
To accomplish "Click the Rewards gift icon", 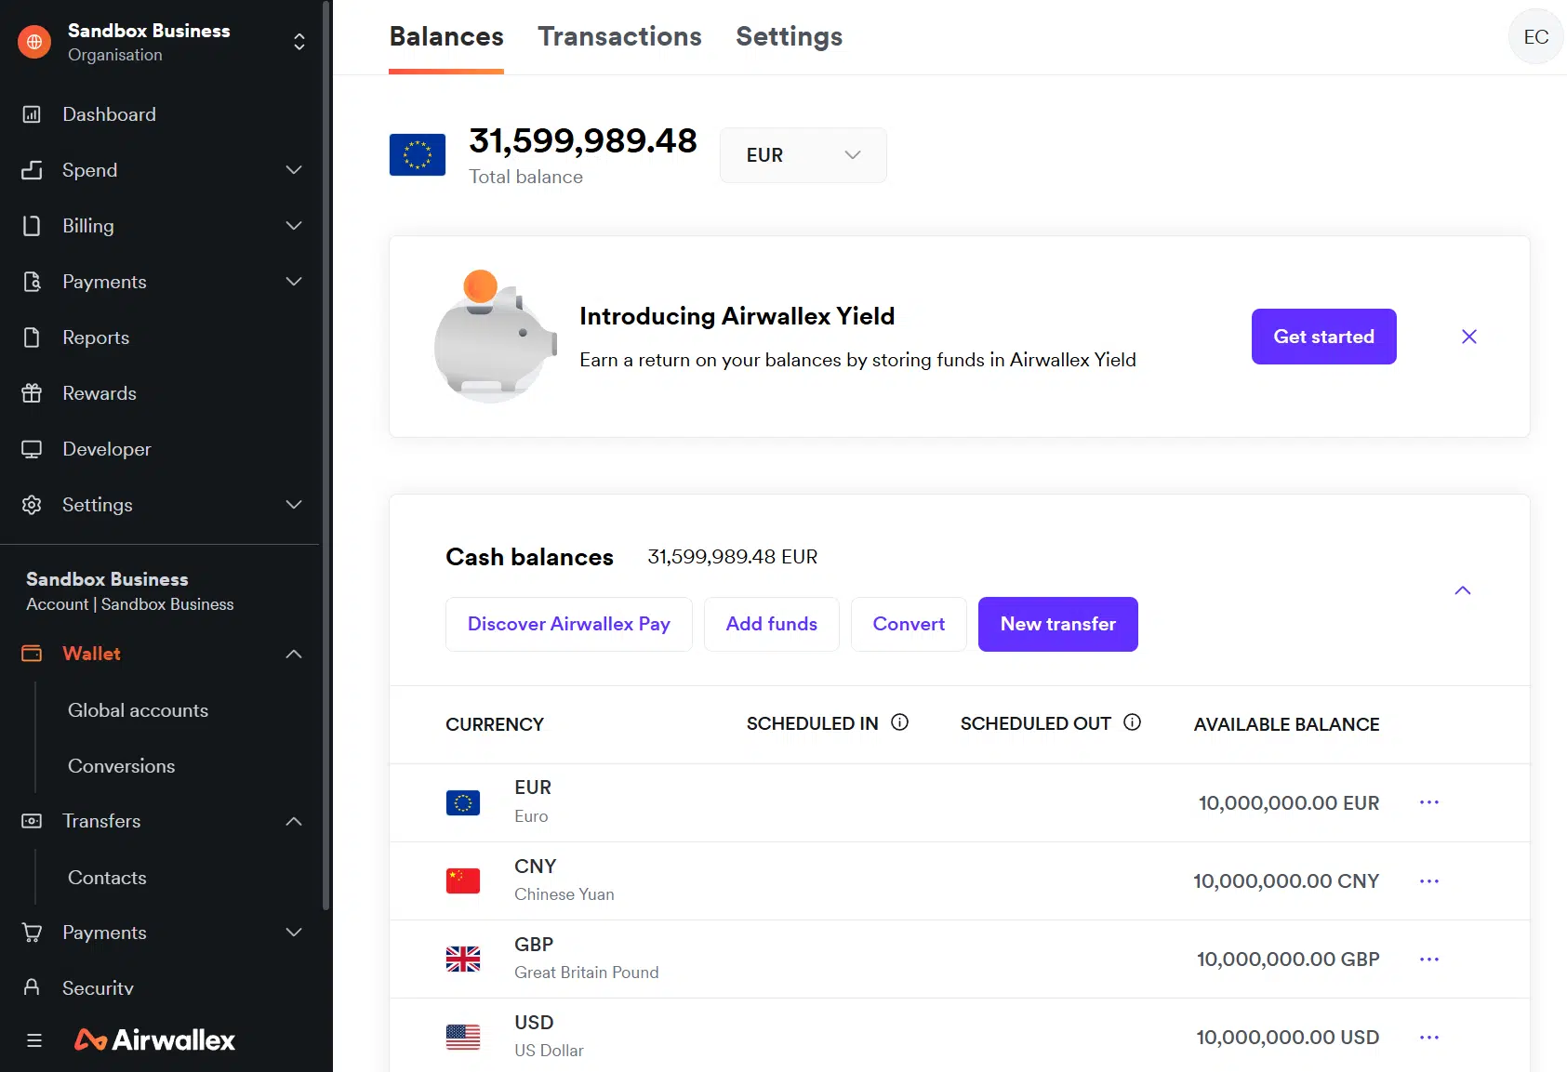I will [x=32, y=393].
